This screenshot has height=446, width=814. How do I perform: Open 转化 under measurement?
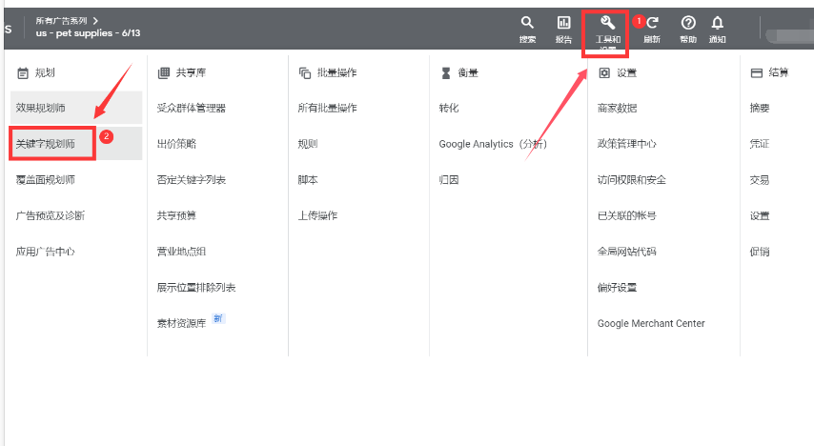pos(449,108)
